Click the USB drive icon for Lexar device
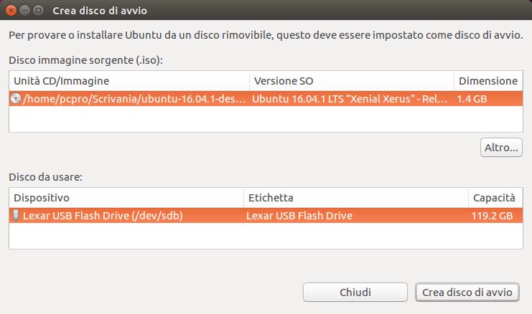The image size is (532, 314). 16,215
